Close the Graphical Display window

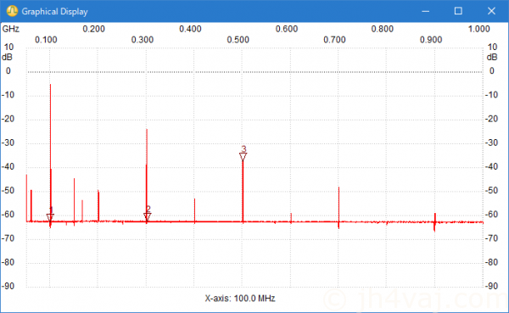[491, 11]
